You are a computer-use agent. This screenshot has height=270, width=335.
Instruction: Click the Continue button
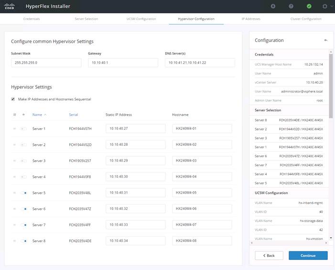pos(308,256)
